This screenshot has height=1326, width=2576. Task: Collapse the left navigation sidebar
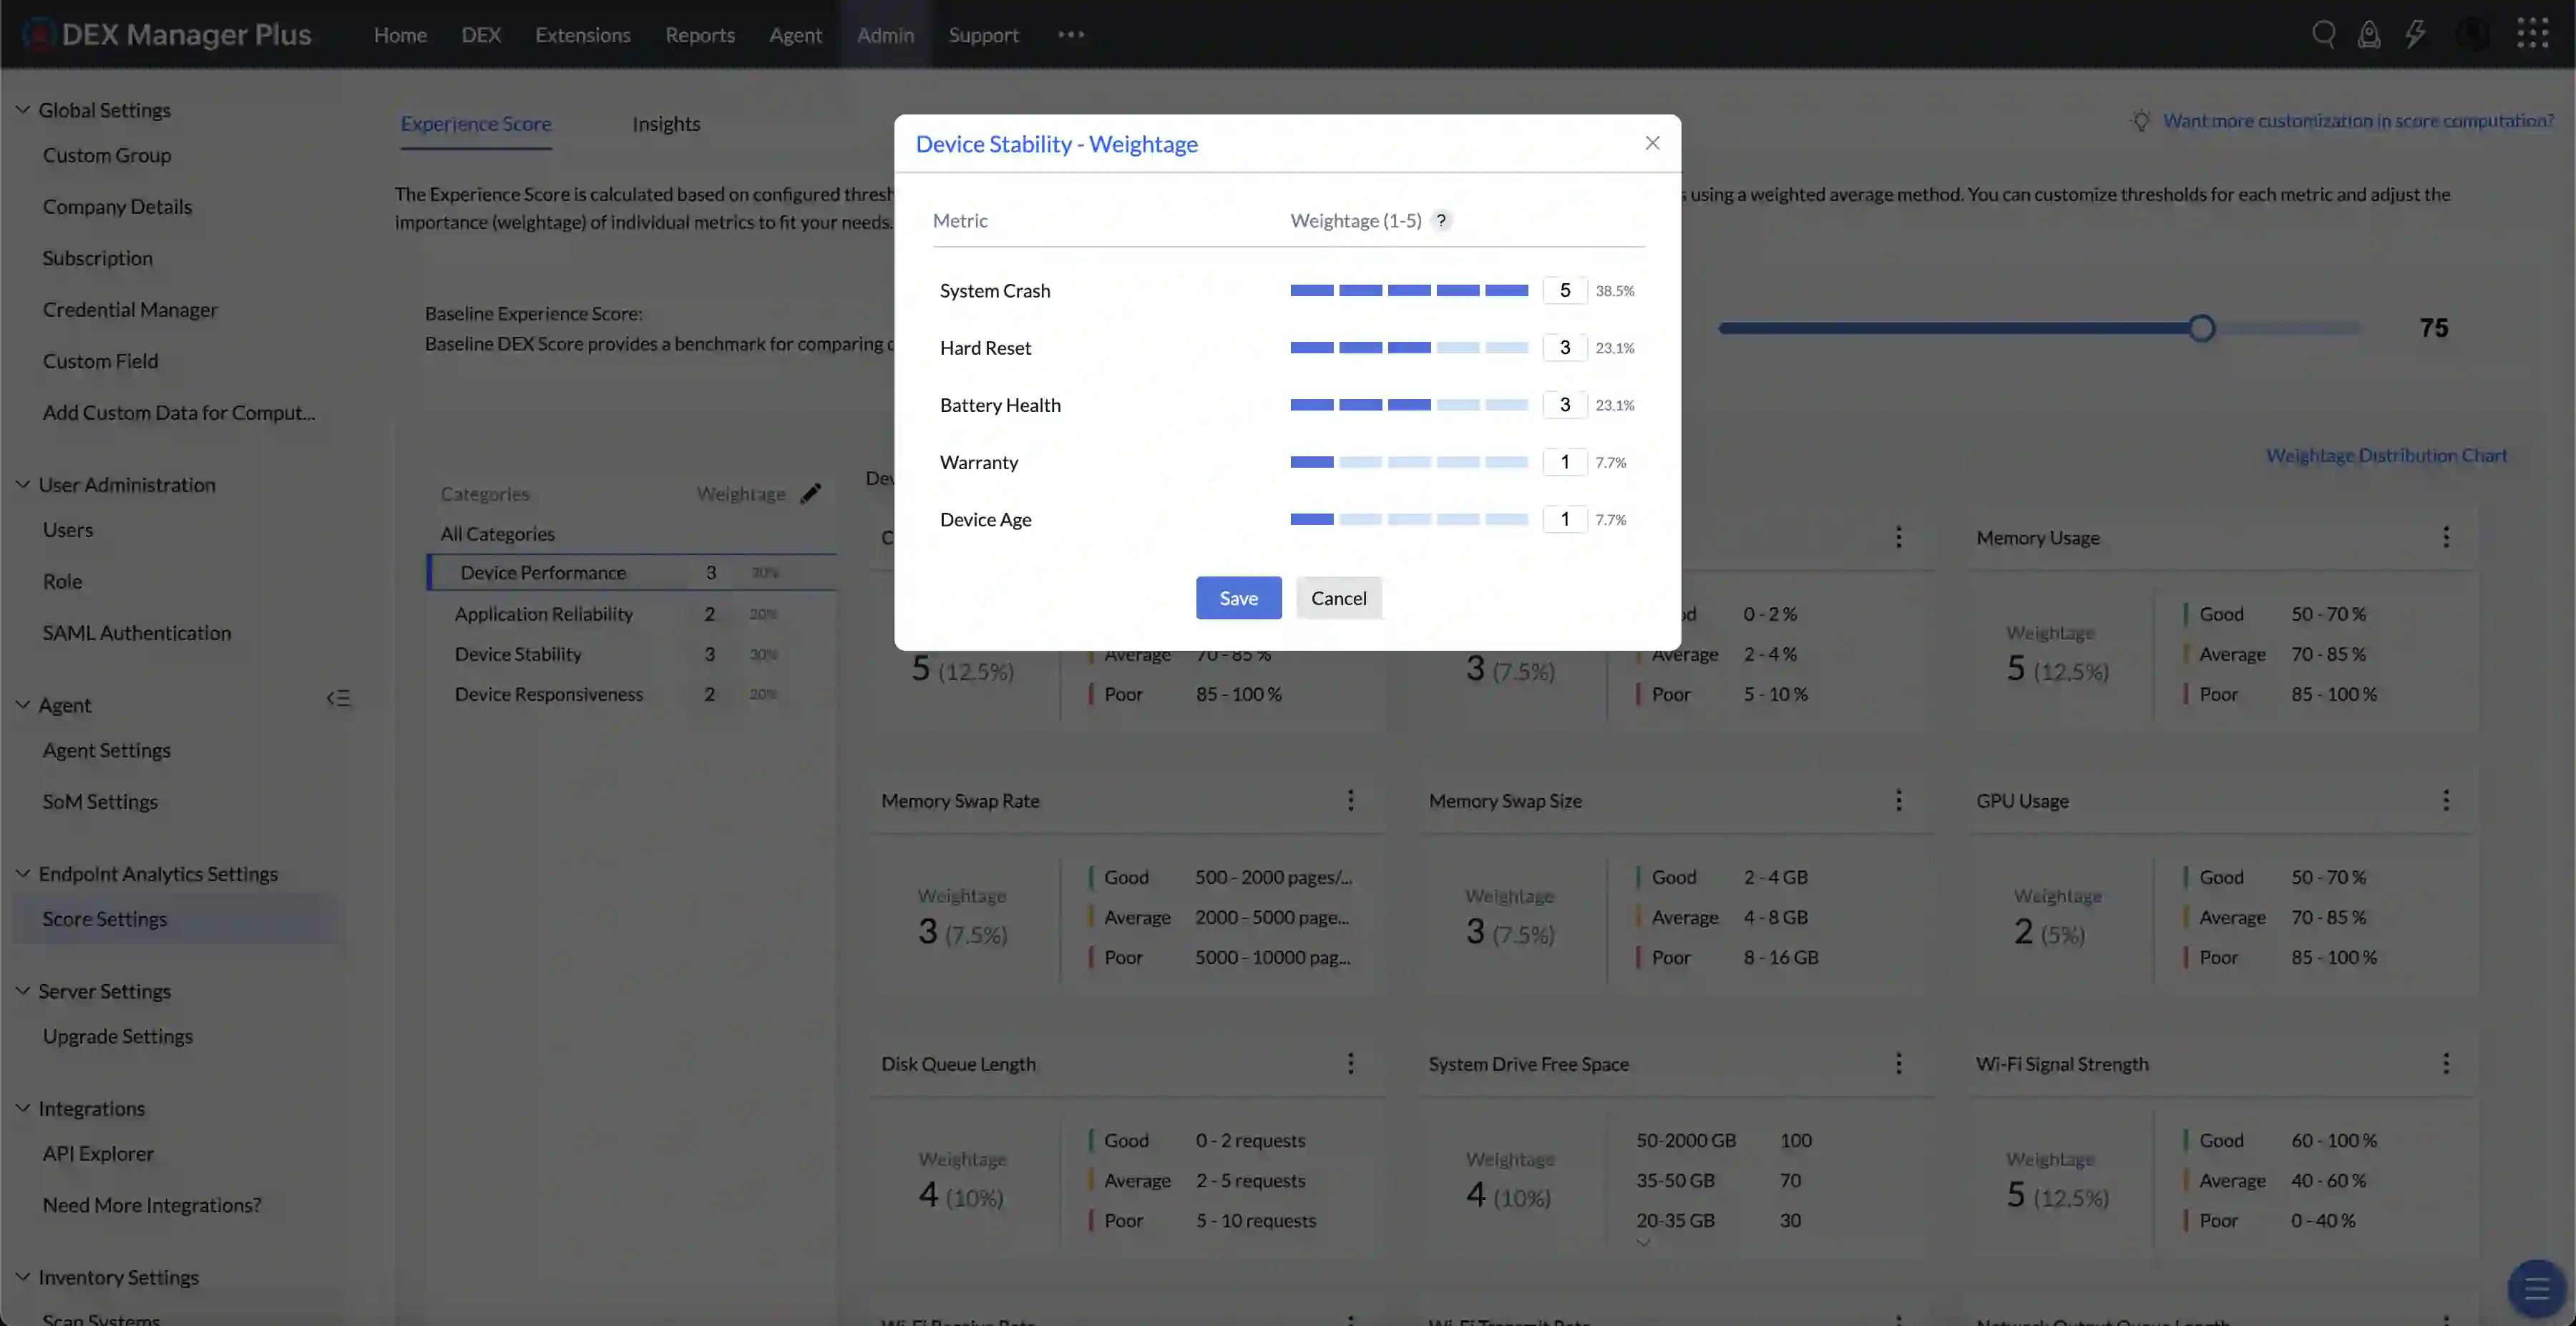coord(338,697)
